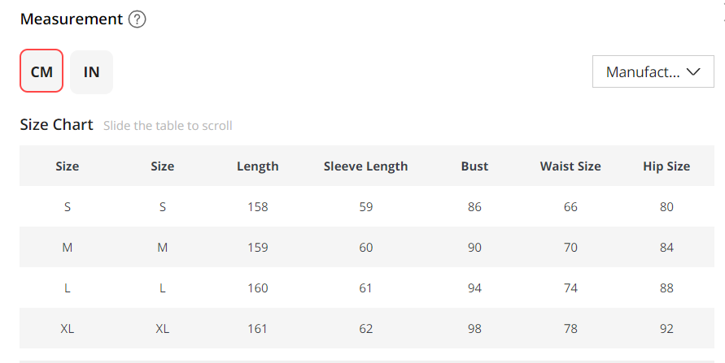Click the Measurement section title
Screen dimensions: 725x363
[71, 19]
